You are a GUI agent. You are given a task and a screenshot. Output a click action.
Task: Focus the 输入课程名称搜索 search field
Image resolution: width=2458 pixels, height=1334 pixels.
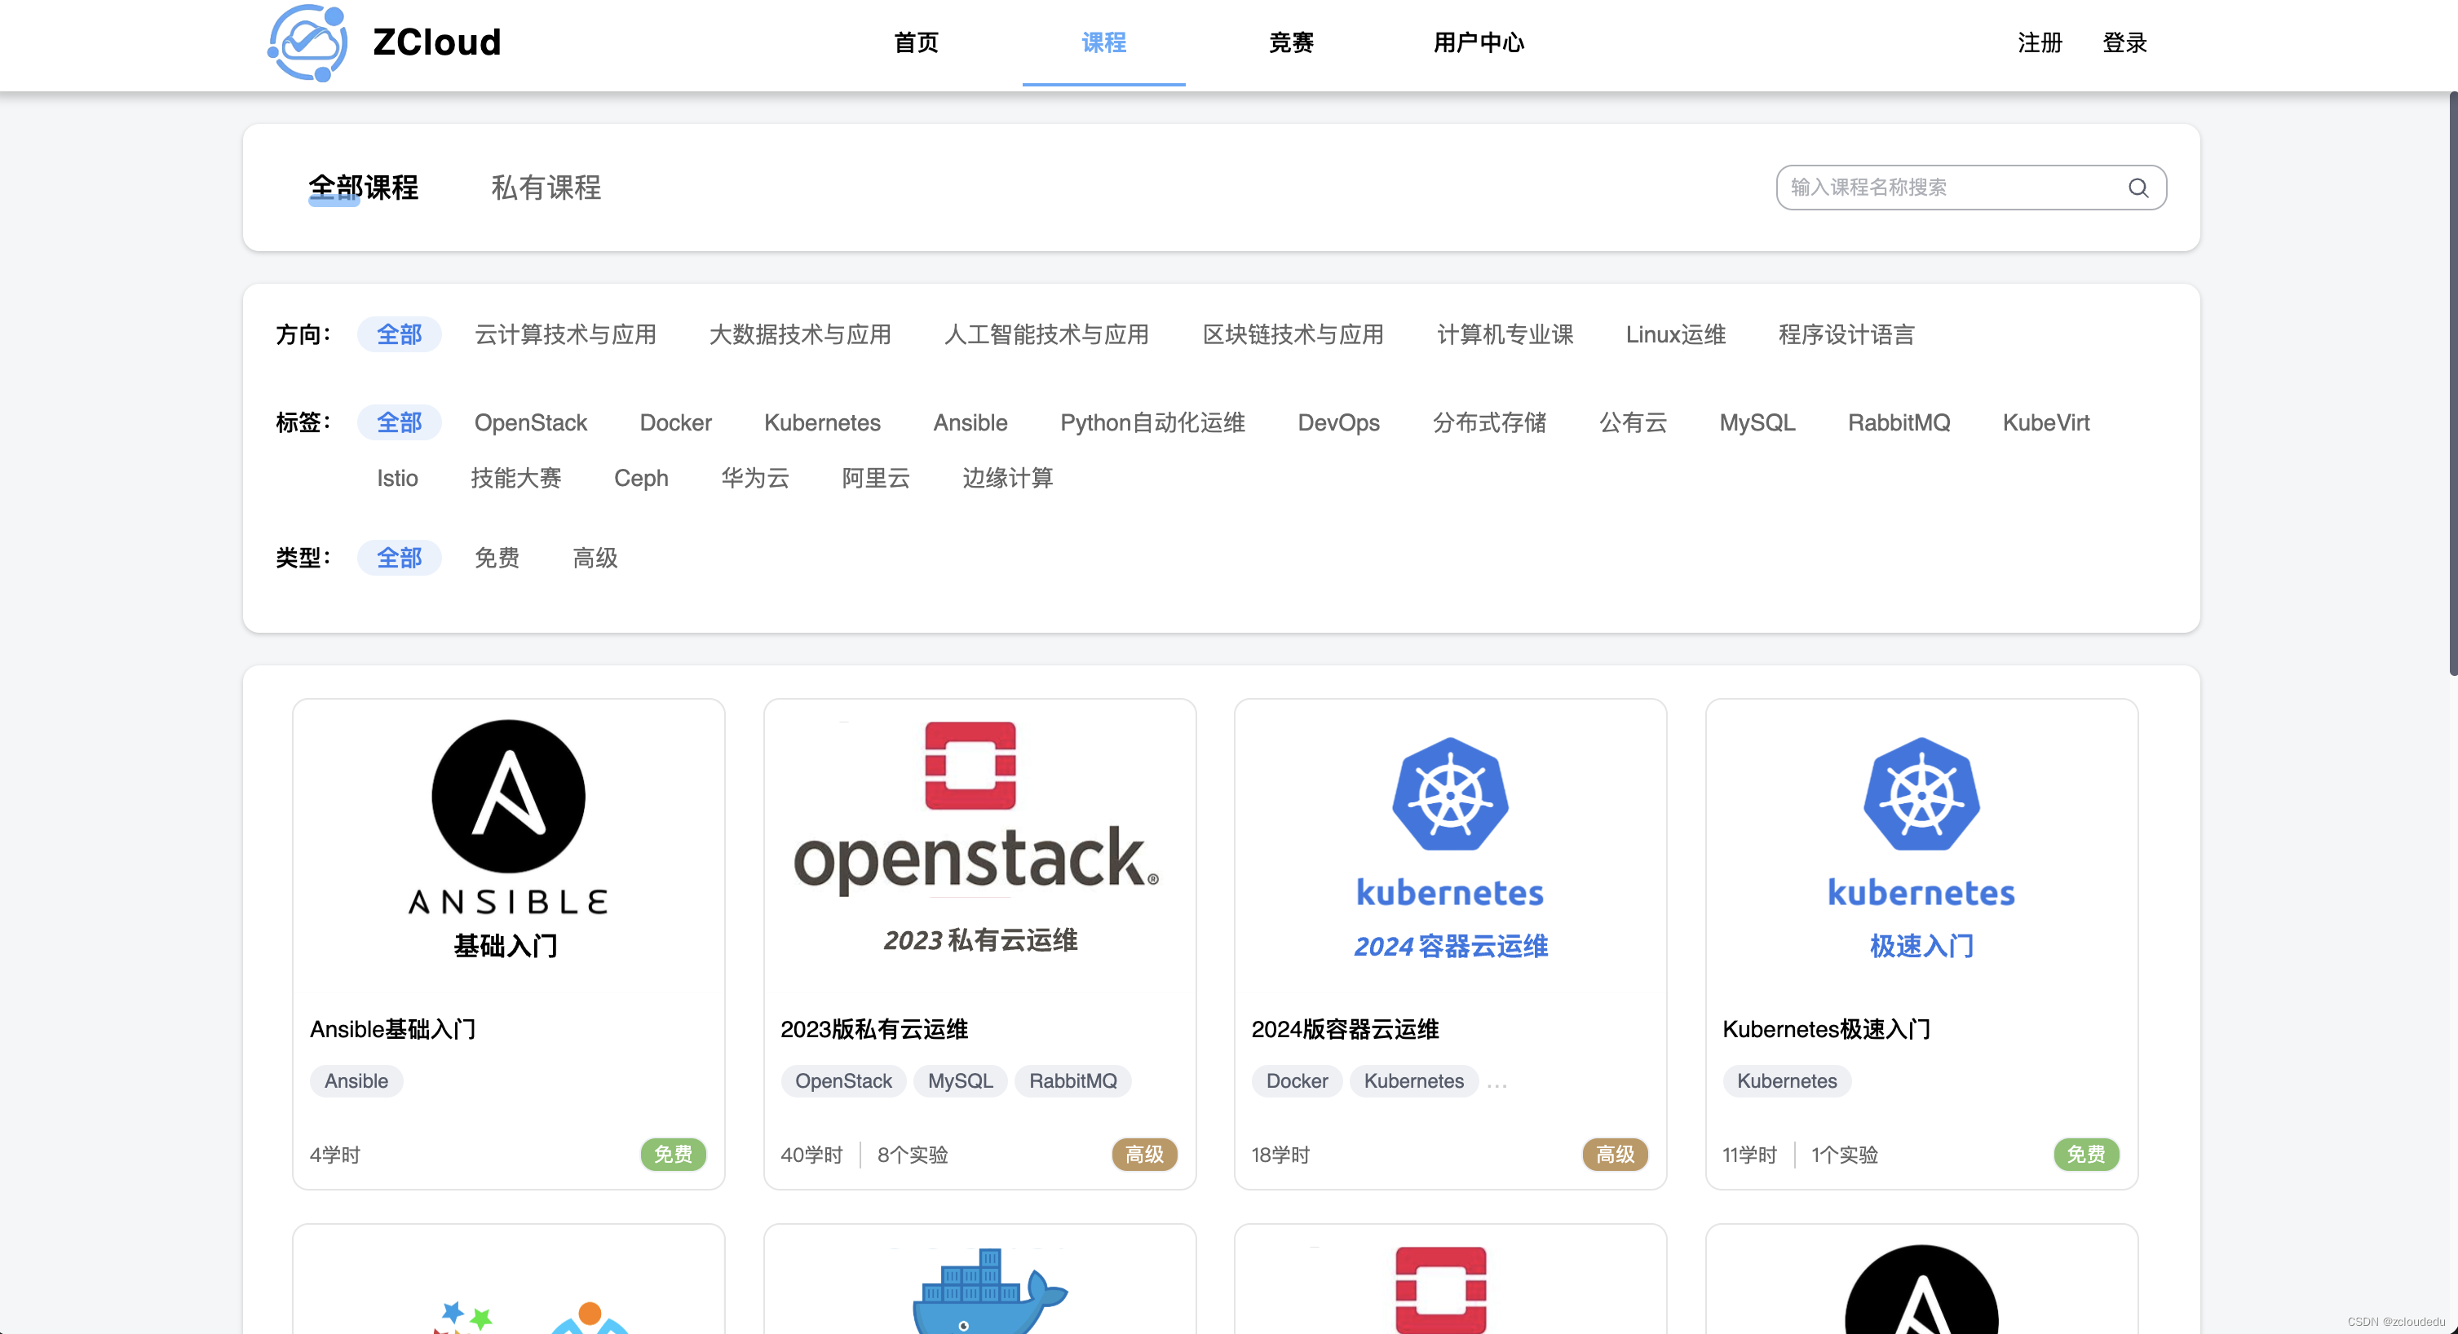[x=1947, y=187]
